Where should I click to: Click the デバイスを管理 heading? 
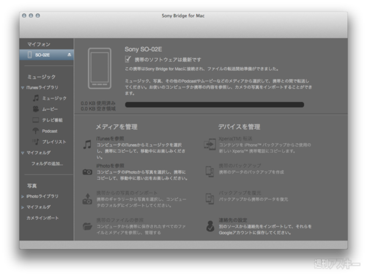click(x=239, y=127)
